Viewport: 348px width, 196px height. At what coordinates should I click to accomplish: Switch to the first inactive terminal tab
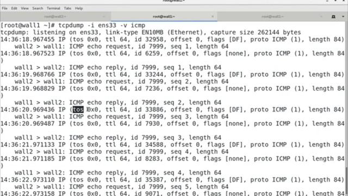pyautogui.click(x=55, y=17)
